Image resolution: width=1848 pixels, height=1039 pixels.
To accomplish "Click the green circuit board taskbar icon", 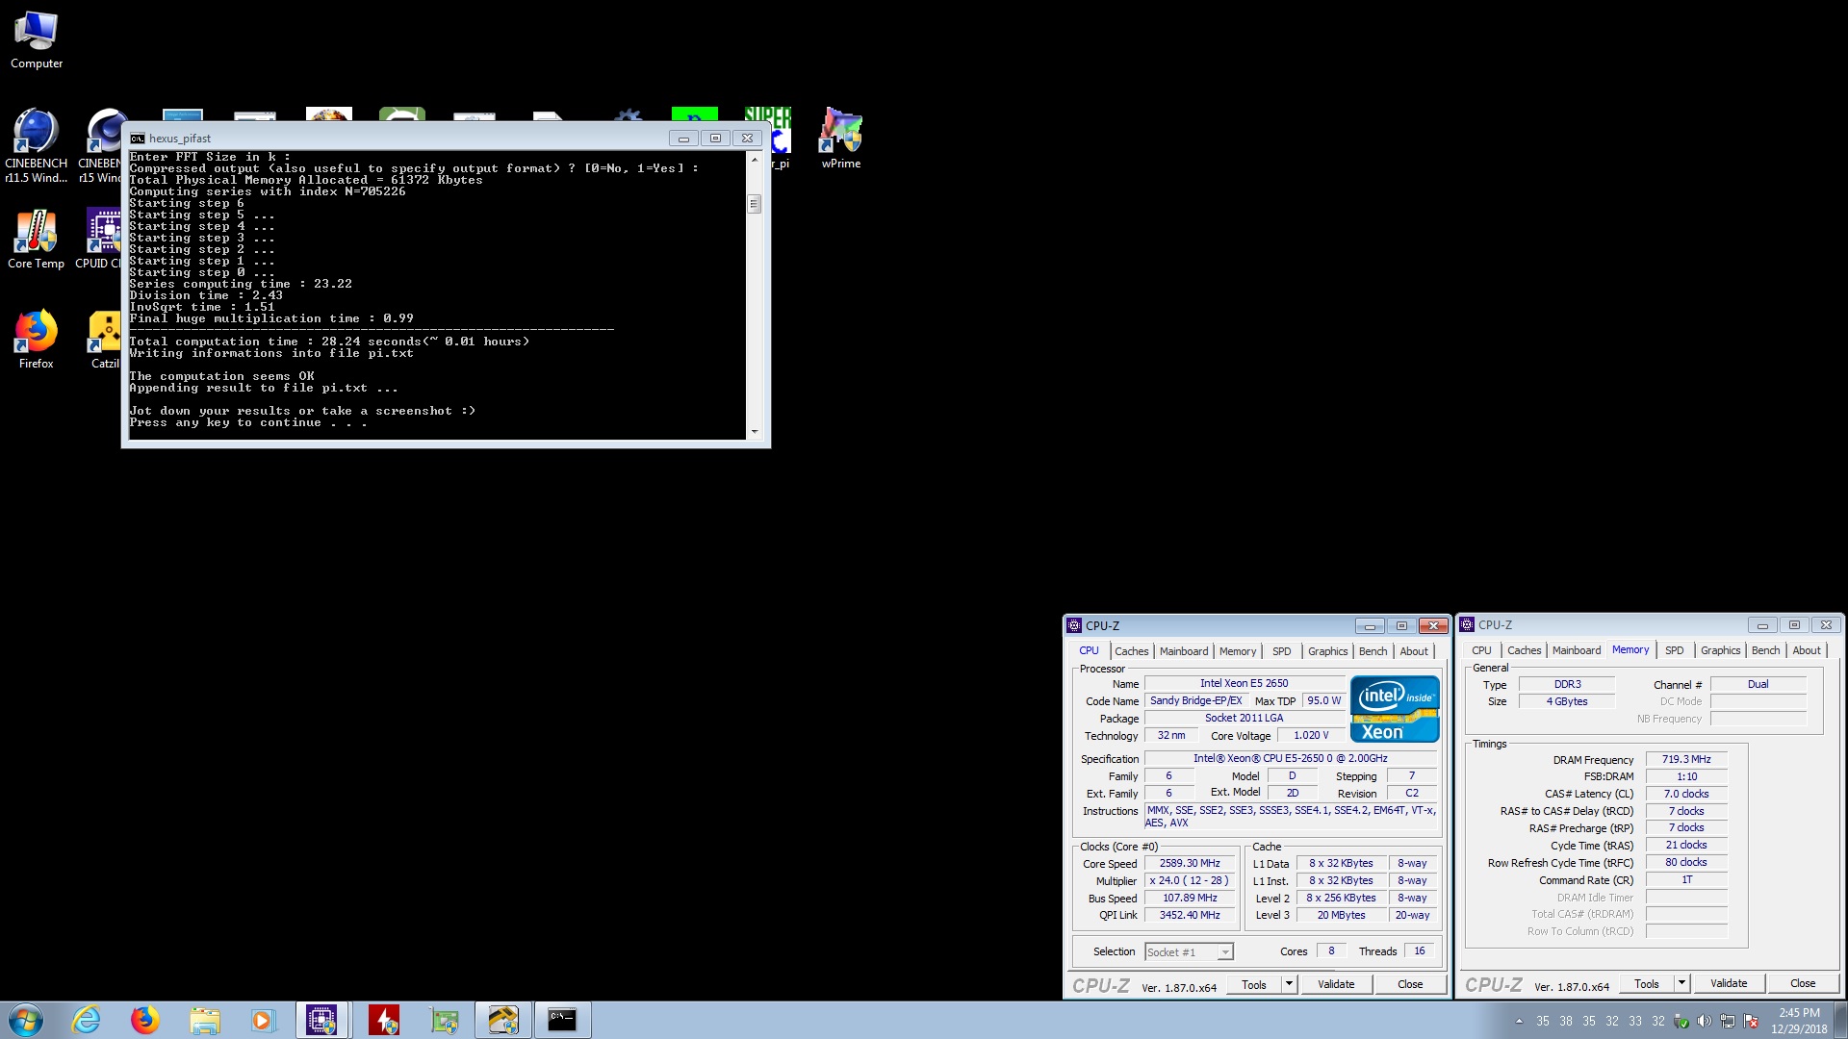I will pos(444,1020).
